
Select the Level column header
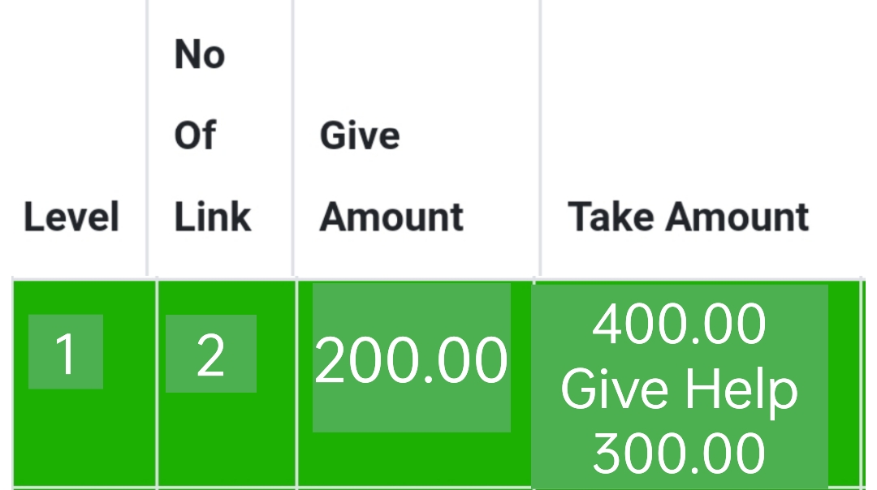(x=71, y=217)
